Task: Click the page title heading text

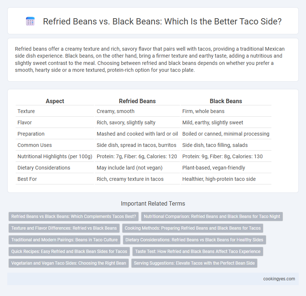Action: [x=162, y=21]
